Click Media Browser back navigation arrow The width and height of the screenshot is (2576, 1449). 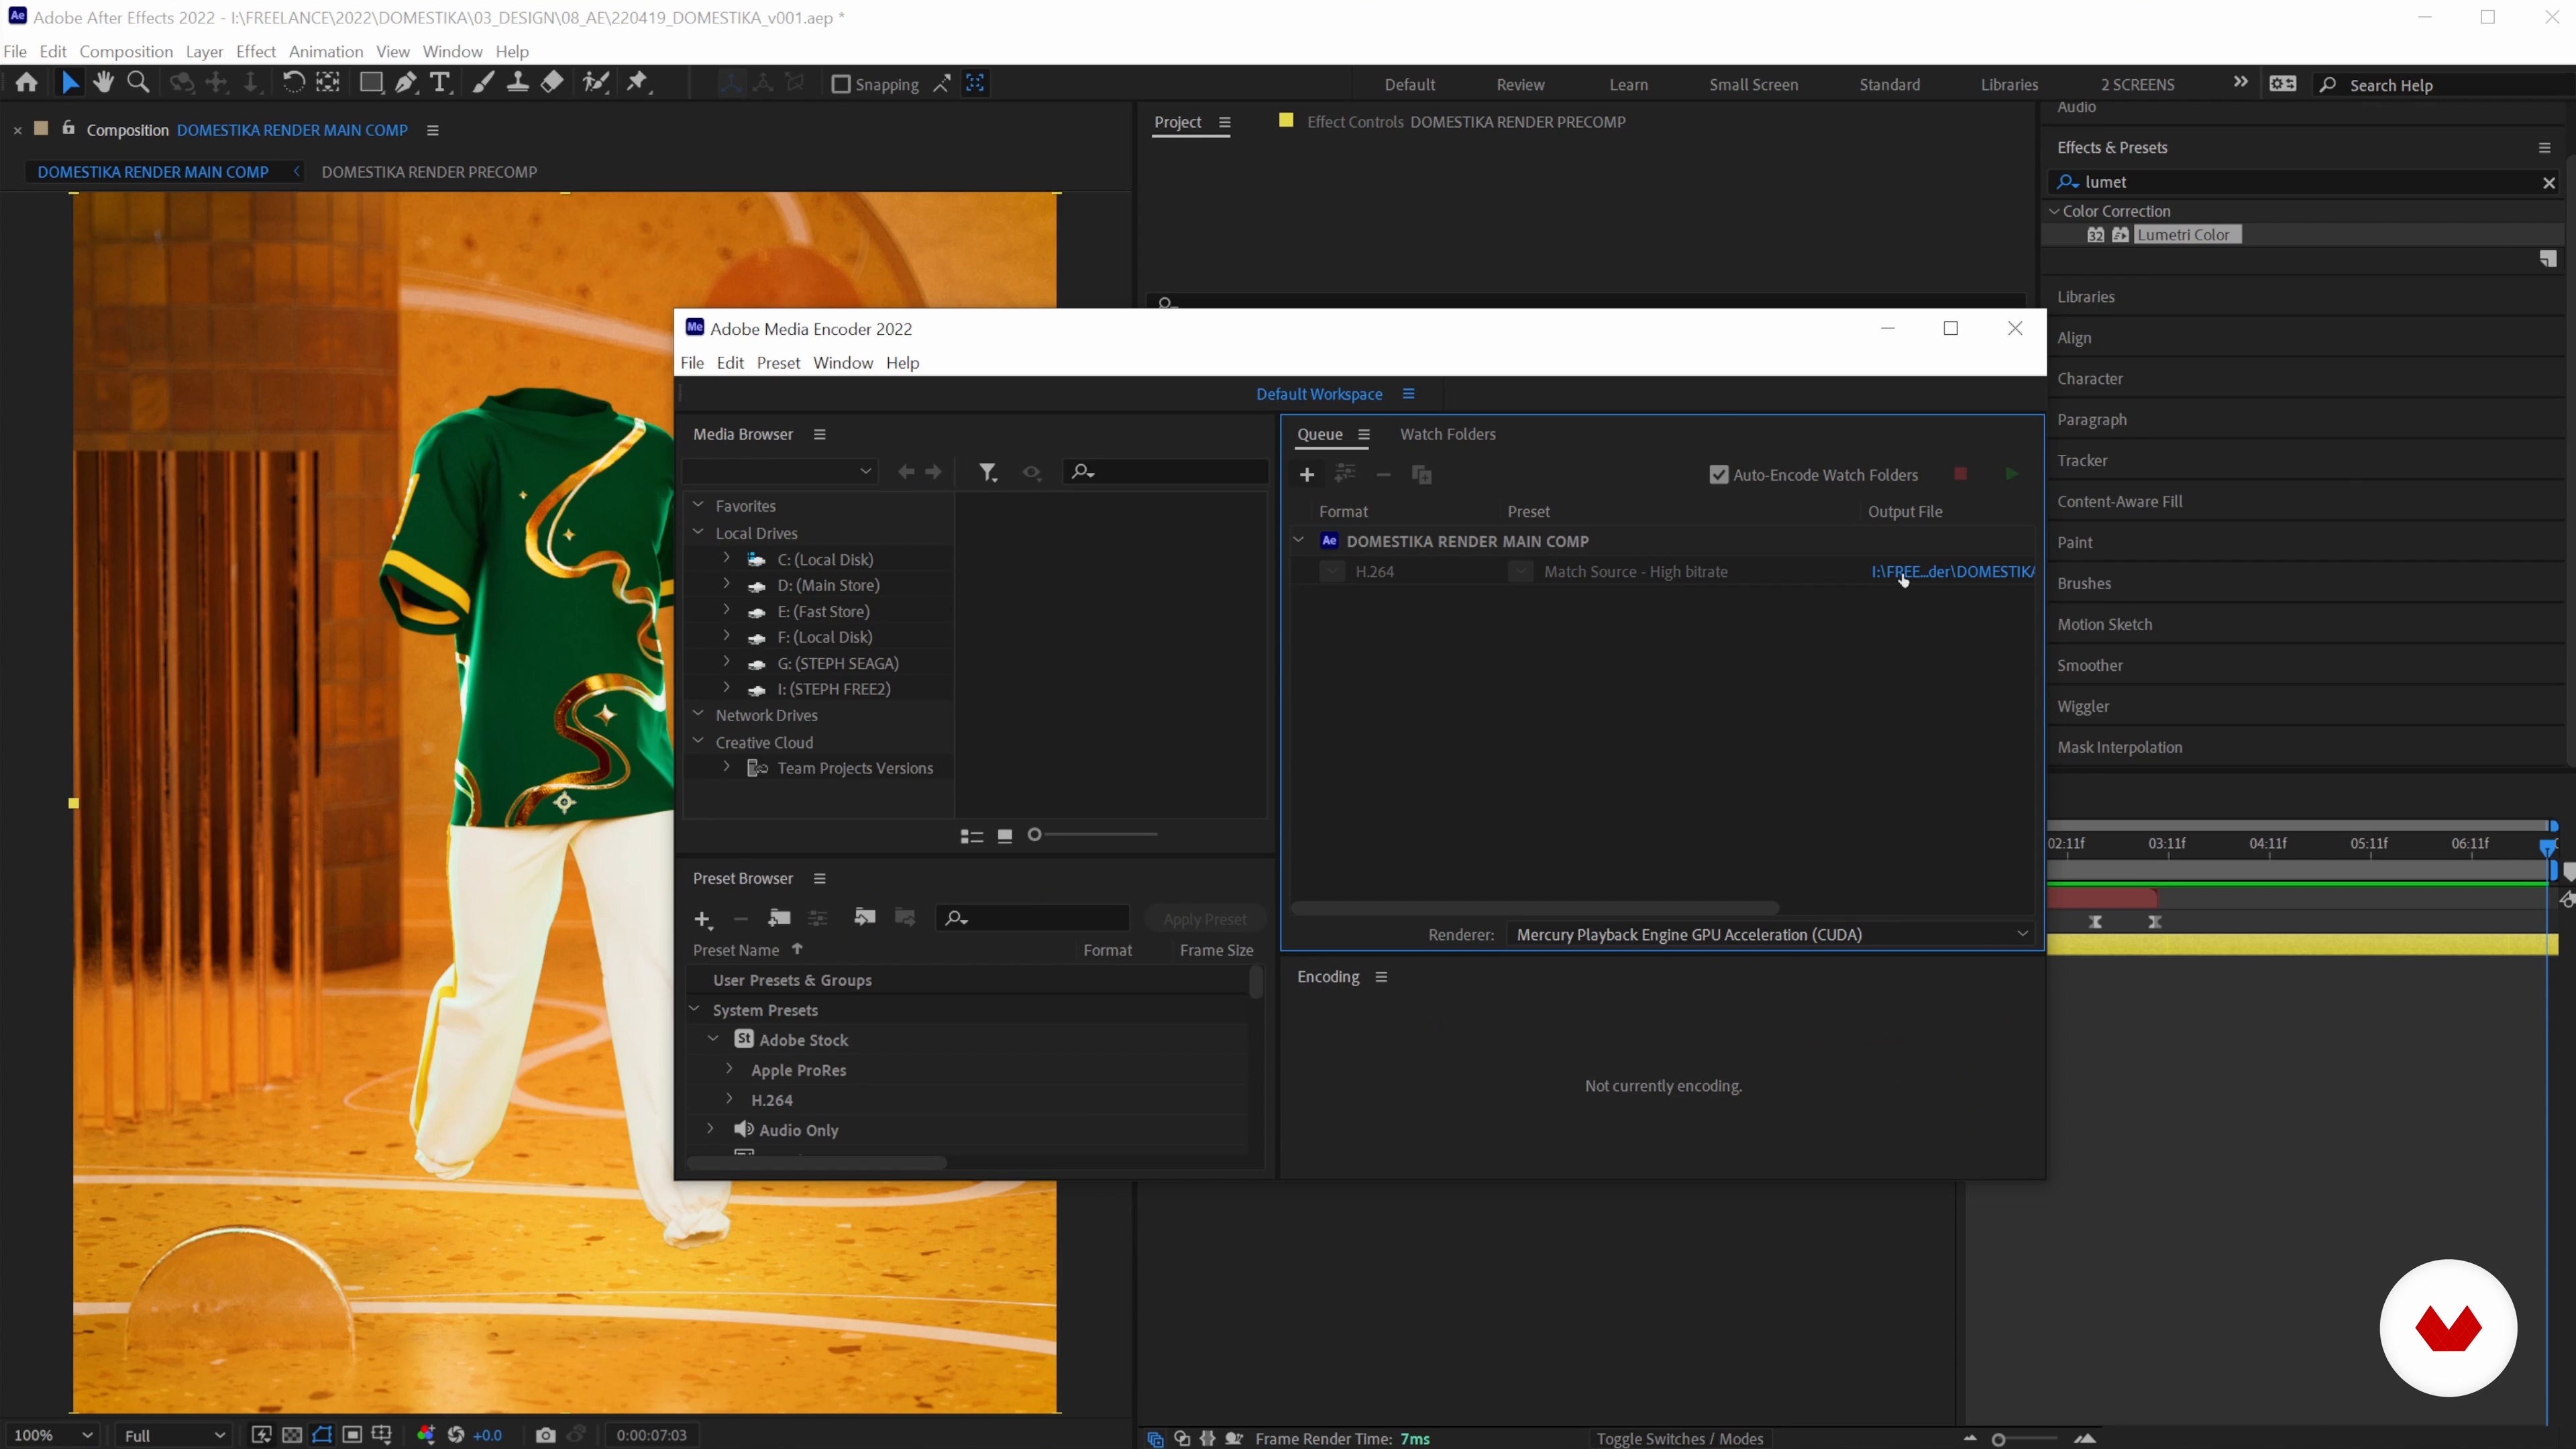coord(906,472)
